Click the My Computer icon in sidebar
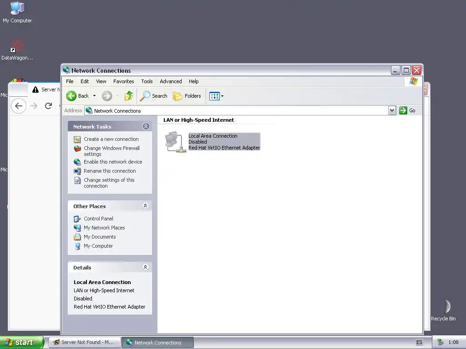 point(77,246)
